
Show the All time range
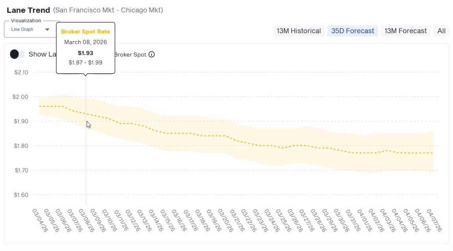point(441,31)
